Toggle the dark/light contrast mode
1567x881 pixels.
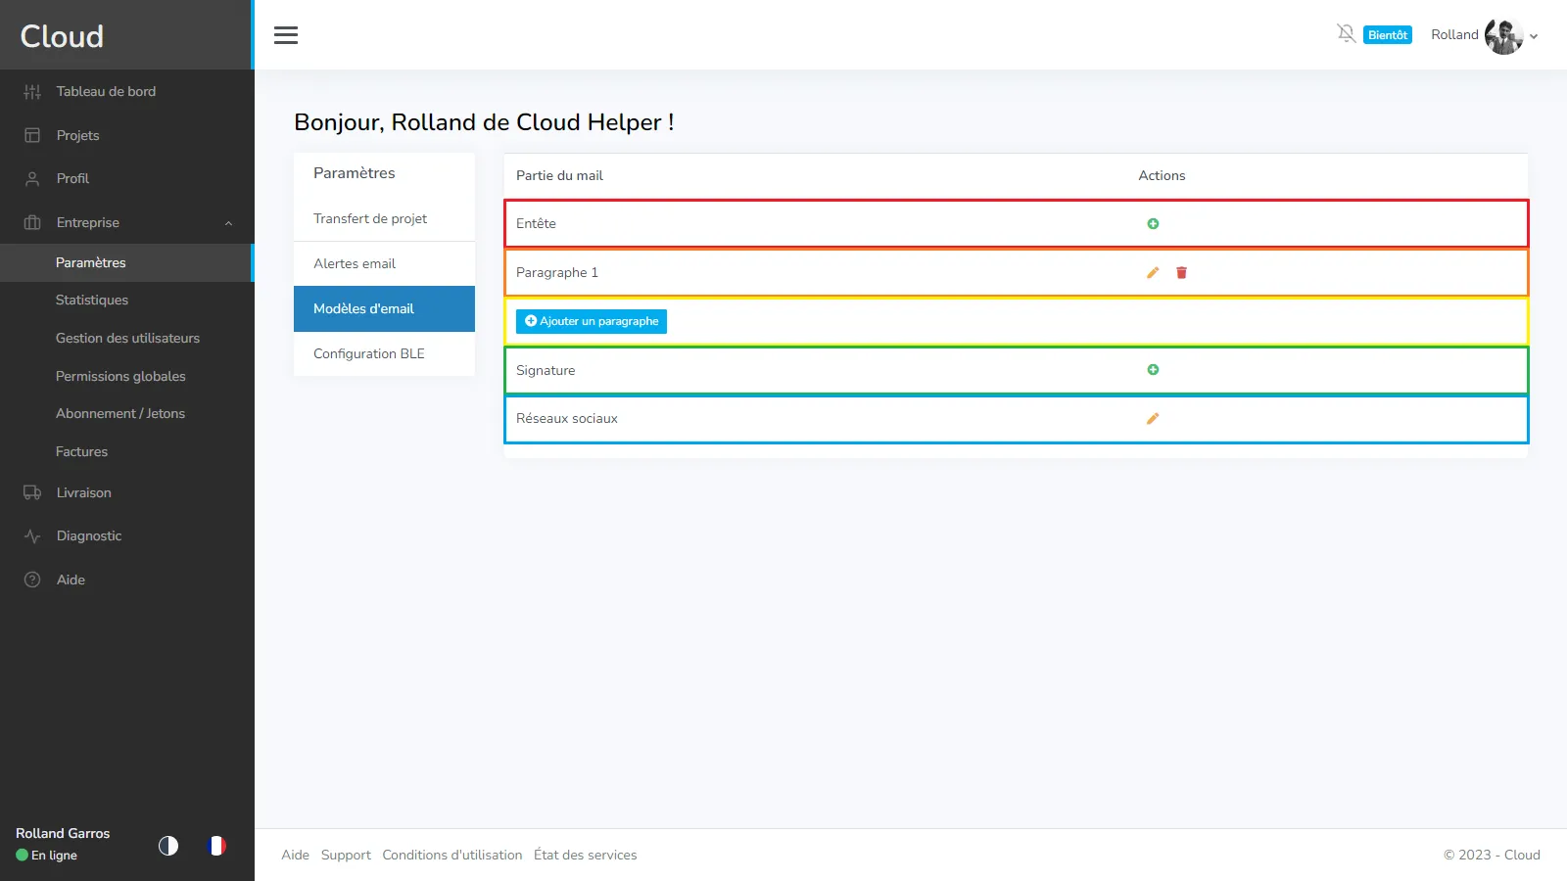click(x=168, y=845)
